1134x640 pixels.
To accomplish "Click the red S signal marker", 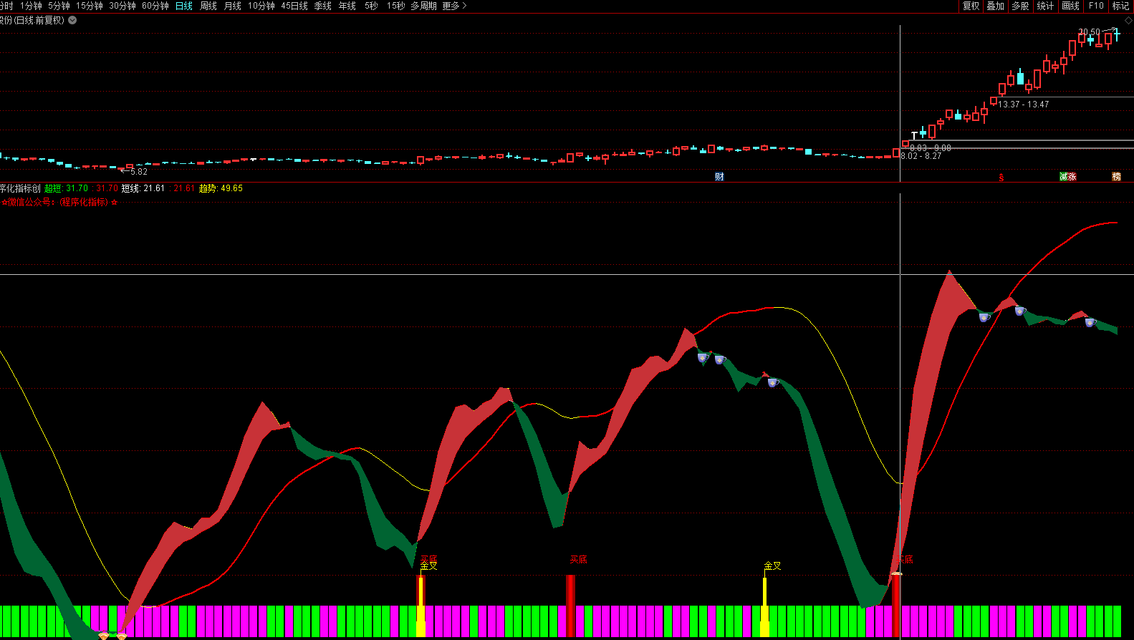I will 1001,178.
